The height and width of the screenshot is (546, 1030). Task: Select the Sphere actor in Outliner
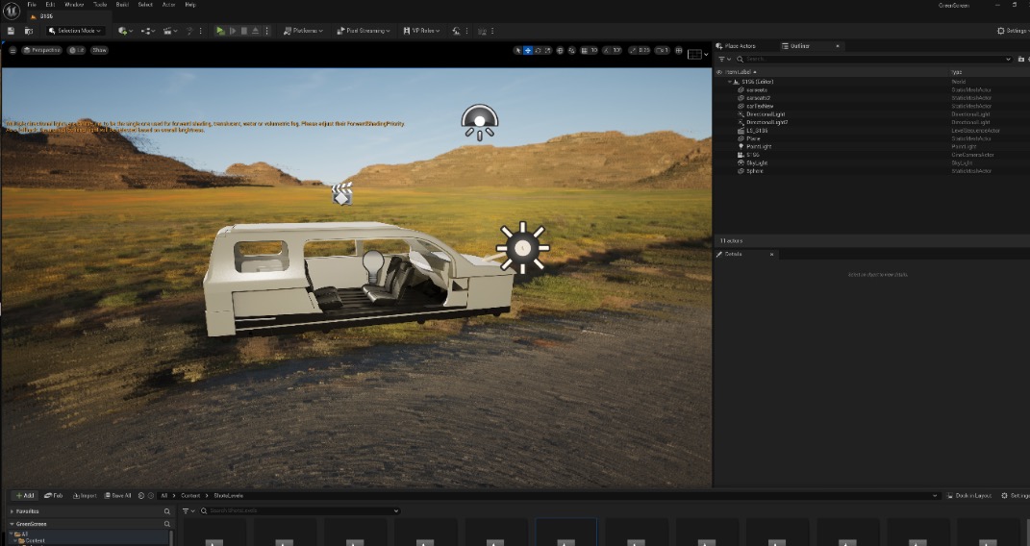(755, 171)
